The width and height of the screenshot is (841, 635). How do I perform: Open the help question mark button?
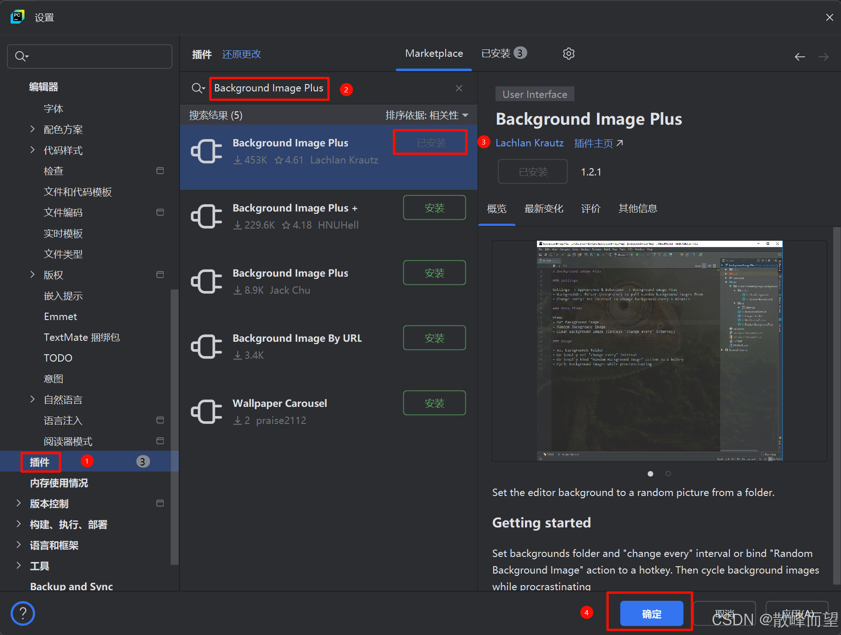click(x=23, y=613)
